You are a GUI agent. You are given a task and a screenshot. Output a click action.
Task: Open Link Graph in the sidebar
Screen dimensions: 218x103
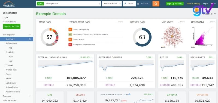(x=11, y=83)
